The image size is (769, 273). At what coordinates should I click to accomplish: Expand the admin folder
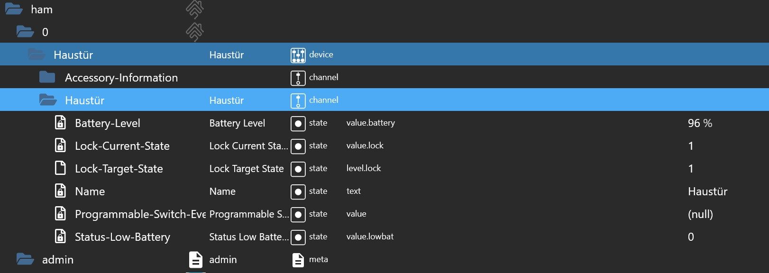[25, 259]
